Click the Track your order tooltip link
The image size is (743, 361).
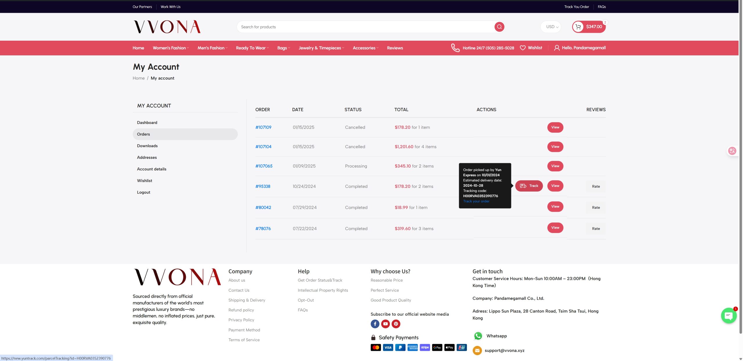pyautogui.click(x=476, y=201)
